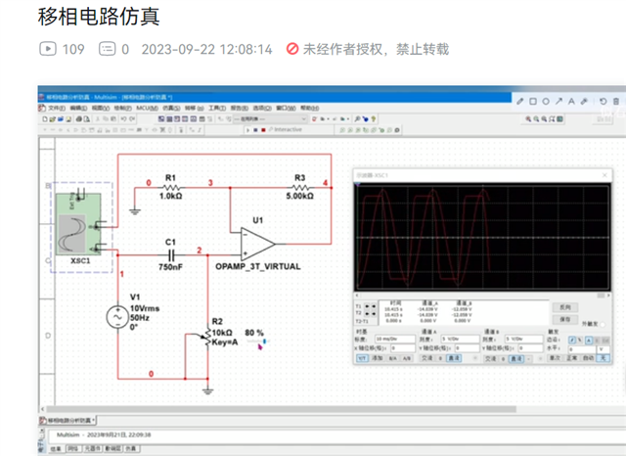Click the schematic horizontal scrollbar

tap(281, 409)
